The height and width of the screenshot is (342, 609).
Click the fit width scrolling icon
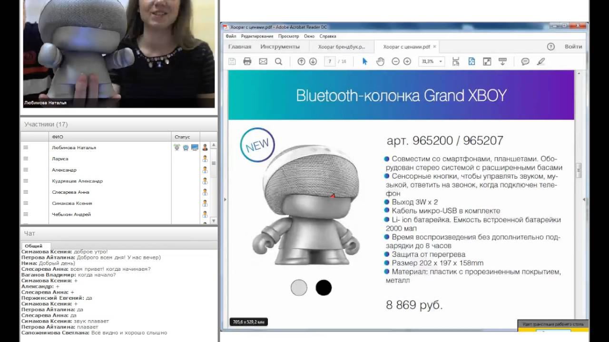click(x=456, y=61)
